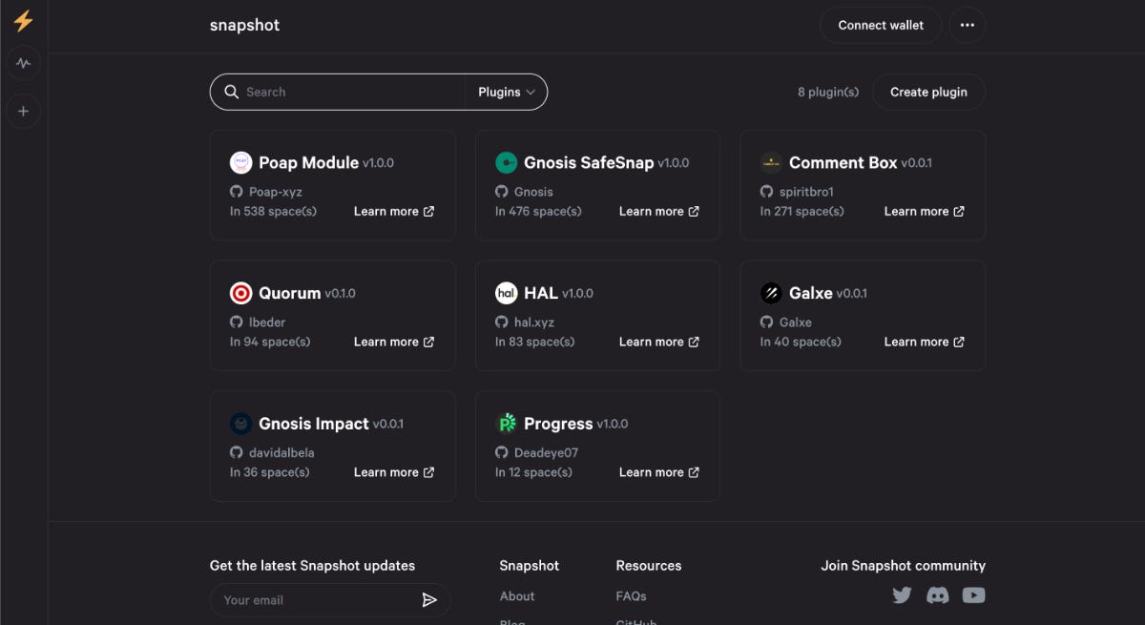The image size is (1145, 625).
Task: Click the Poap Module plugin logo
Action: pyautogui.click(x=241, y=162)
